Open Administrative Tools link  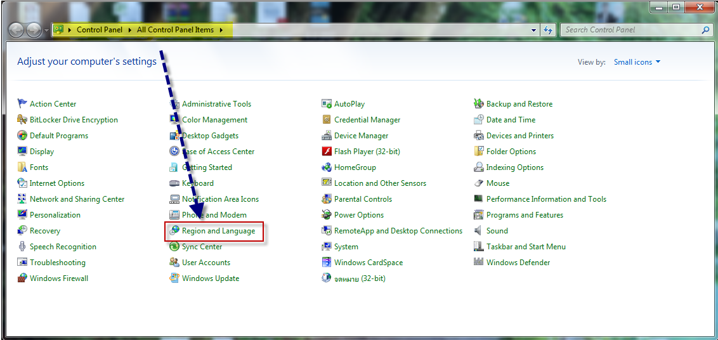(x=216, y=104)
